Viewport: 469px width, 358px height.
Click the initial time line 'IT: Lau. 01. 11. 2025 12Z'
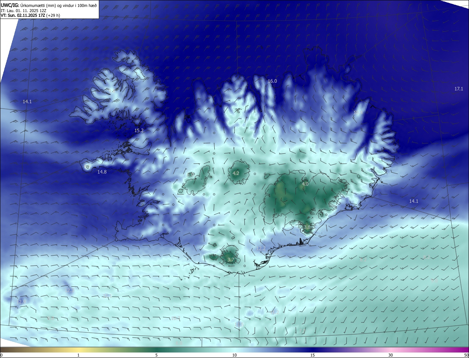[x=23, y=11]
